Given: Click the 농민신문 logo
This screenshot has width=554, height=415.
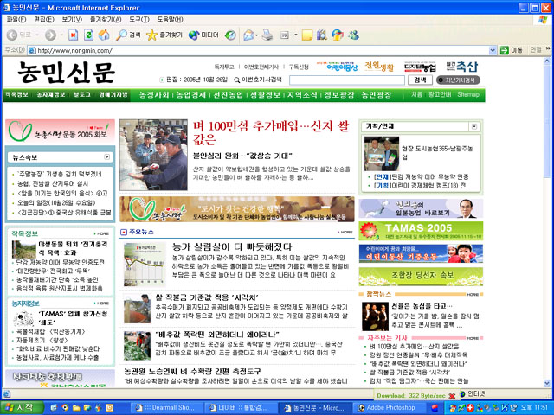Looking at the screenshot, I should point(67,73).
